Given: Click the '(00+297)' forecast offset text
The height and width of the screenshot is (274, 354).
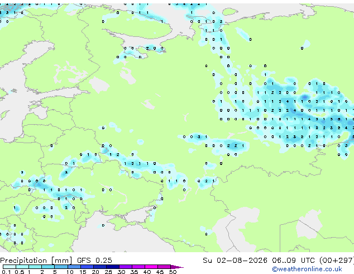Looking at the screenshot, I should [336, 261].
